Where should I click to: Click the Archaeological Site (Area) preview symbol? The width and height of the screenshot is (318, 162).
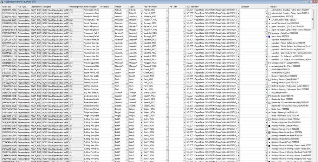tap(269, 63)
